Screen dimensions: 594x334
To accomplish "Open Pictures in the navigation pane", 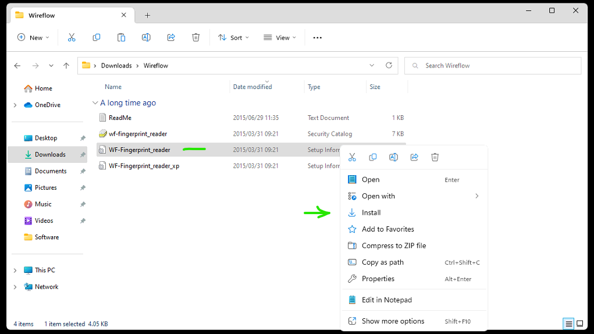I will [45, 188].
